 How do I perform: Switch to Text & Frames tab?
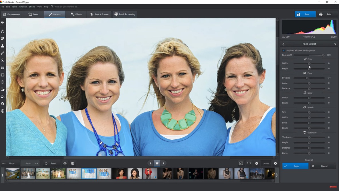(100, 15)
